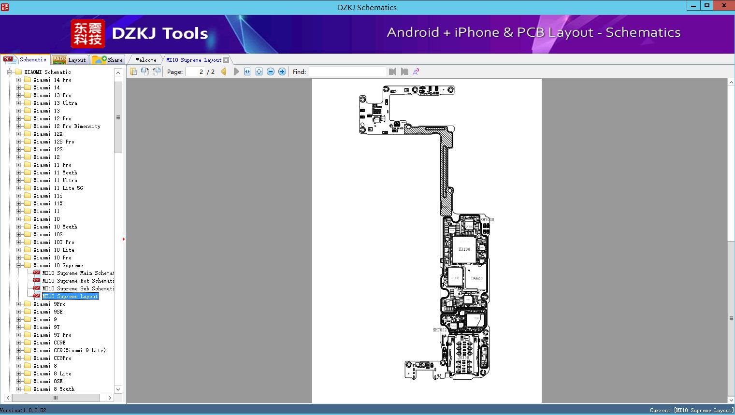Open the Welcome tab

[145, 60]
